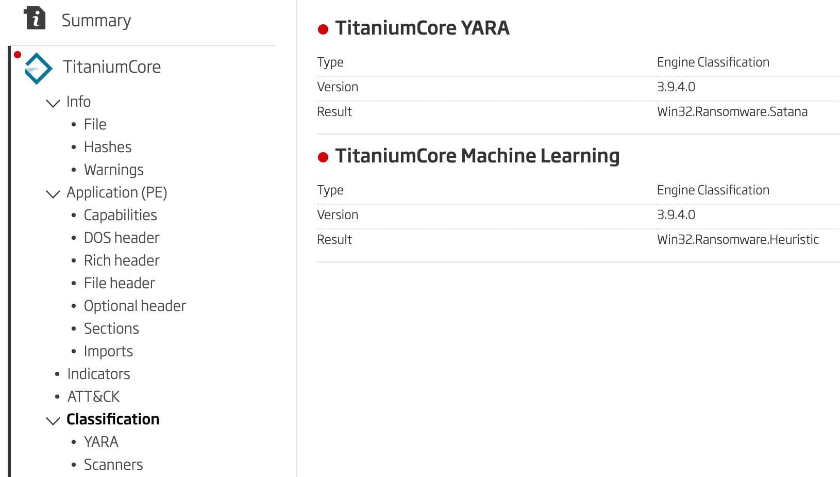Open the Summary section
This screenshot has width=840, height=477.
[x=96, y=20]
